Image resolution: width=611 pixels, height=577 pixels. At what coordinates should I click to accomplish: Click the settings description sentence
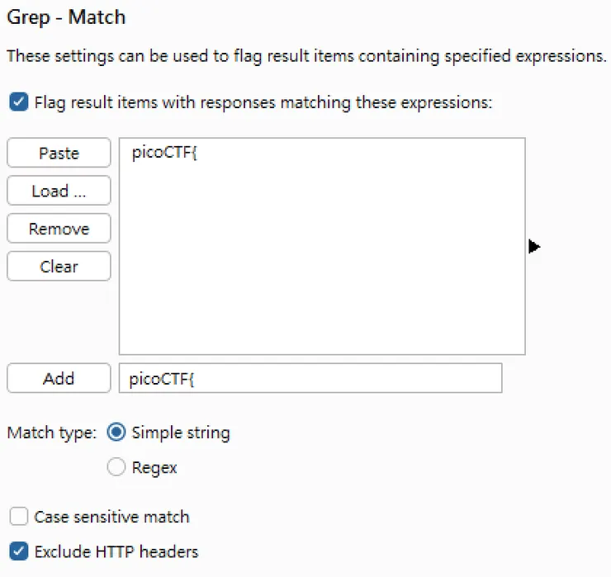pos(306,57)
